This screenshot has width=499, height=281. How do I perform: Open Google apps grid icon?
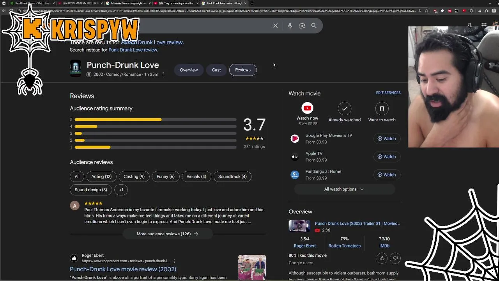pos(484,25)
